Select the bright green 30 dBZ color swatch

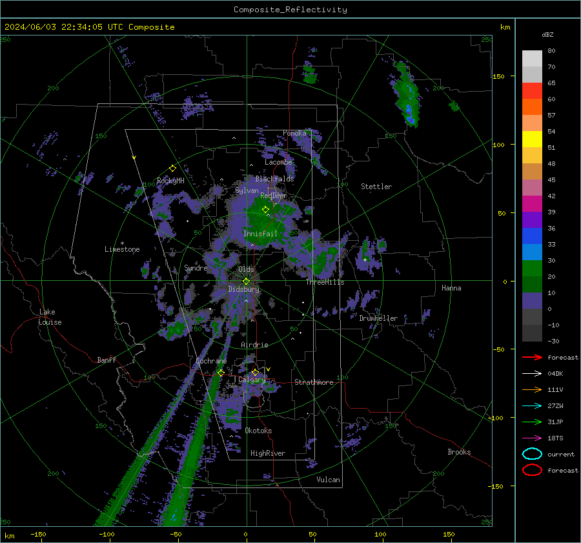point(532,268)
